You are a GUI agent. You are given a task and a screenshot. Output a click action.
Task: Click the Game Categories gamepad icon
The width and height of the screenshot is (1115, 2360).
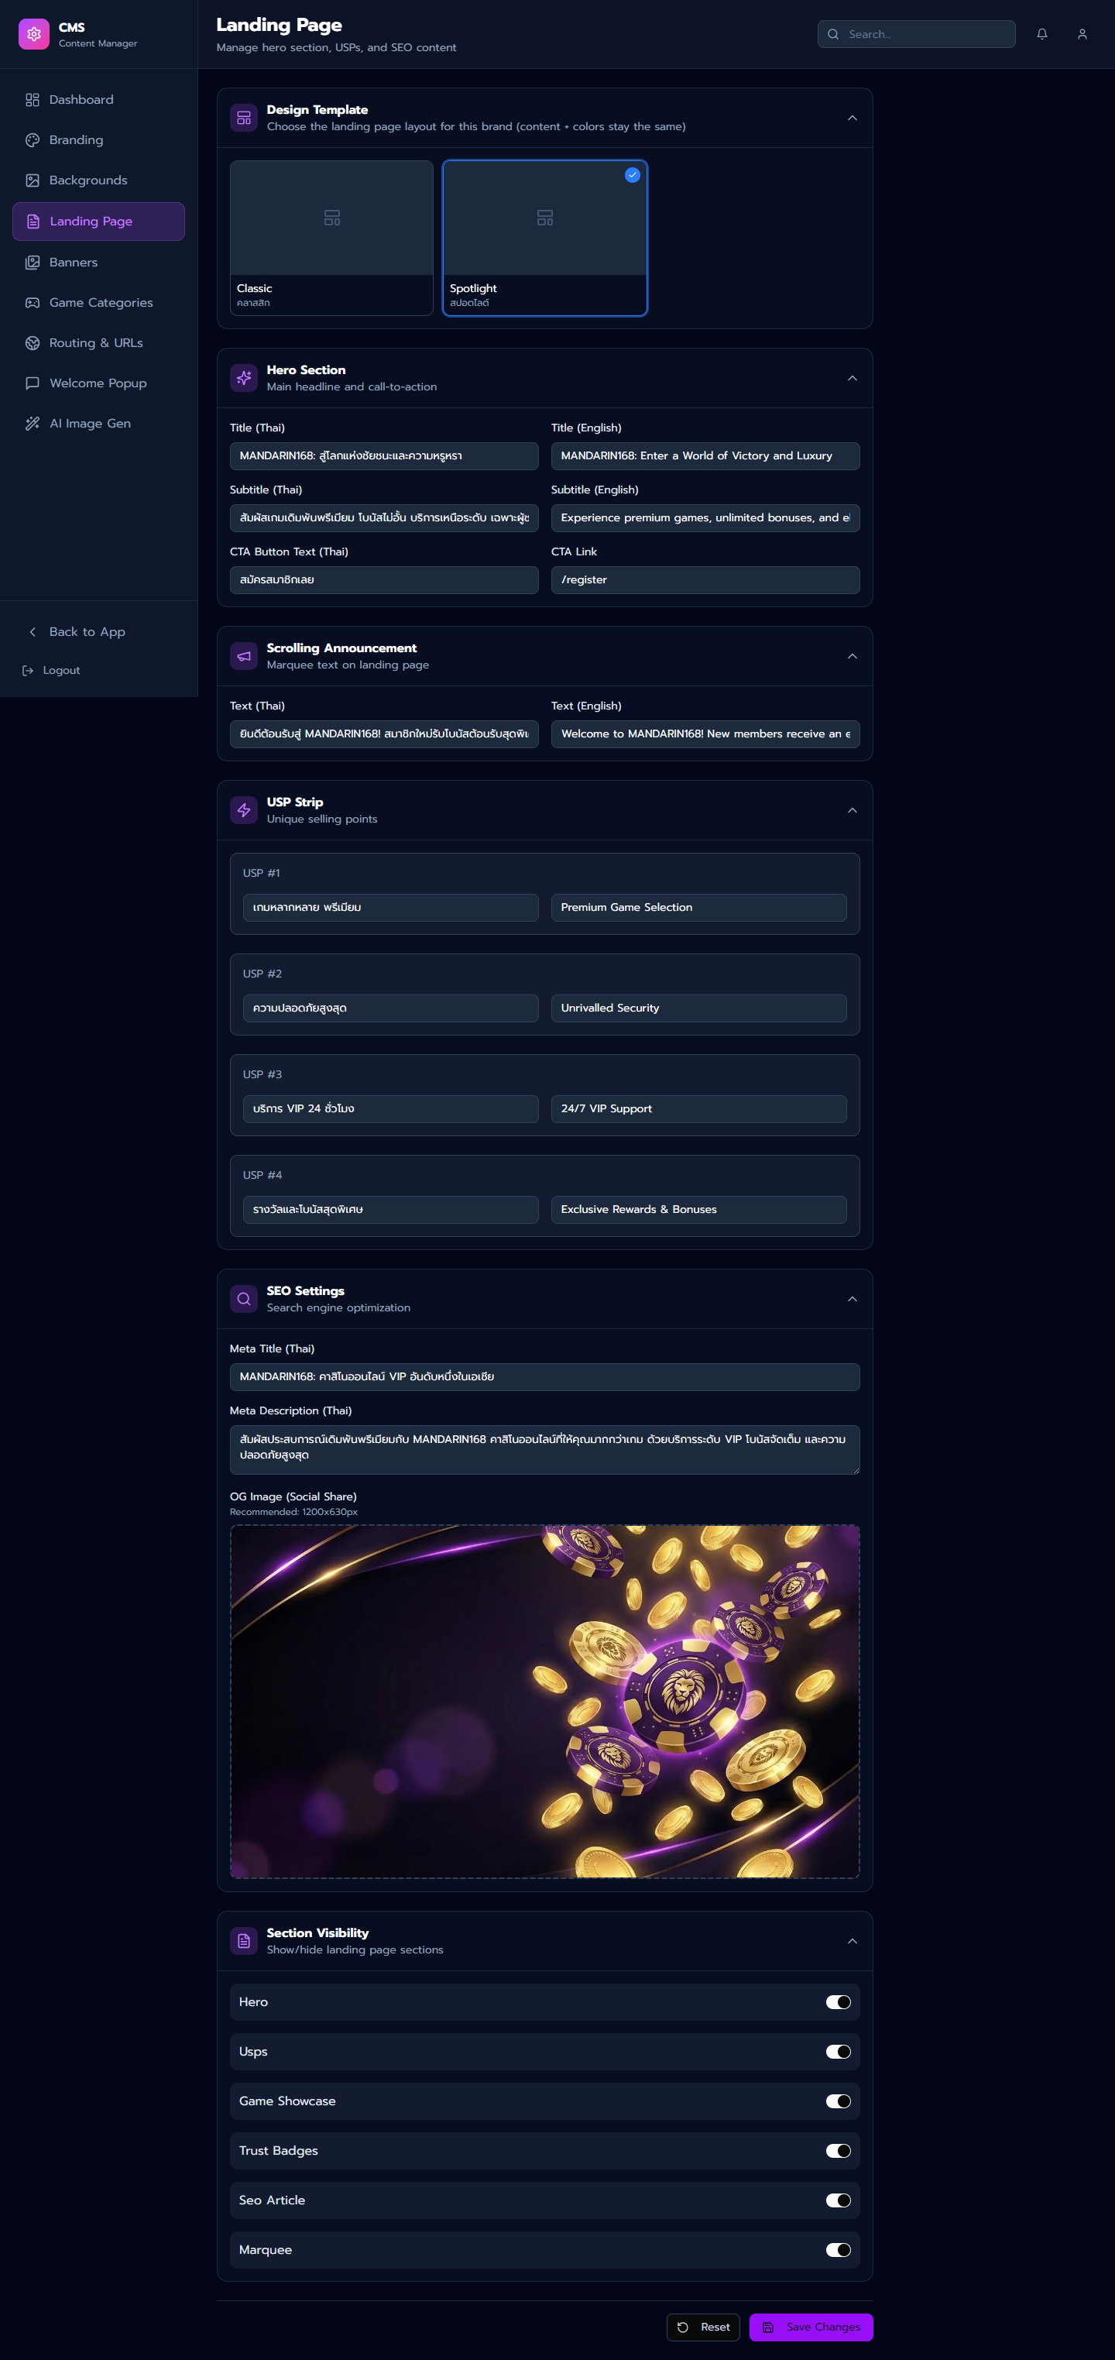click(33, 302)
